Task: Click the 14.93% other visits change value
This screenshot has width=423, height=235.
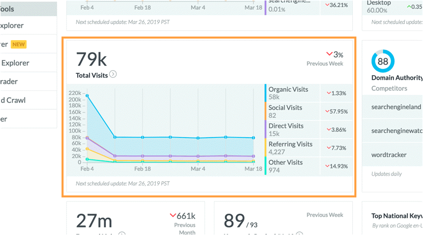Action: [339, 166]
